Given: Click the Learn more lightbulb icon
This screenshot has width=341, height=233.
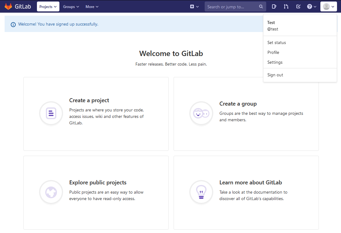Looking at the screenshot, I should click(201, 192).
